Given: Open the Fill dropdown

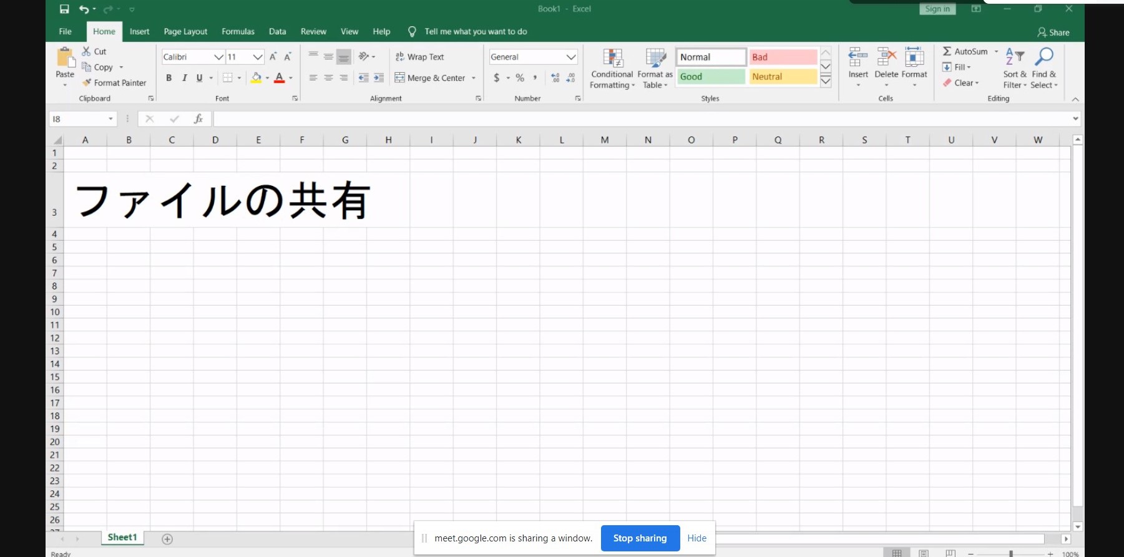Looking at the screenshot, I should tap(957, 67).
